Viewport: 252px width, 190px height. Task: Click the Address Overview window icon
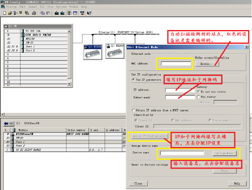(75, 13)
